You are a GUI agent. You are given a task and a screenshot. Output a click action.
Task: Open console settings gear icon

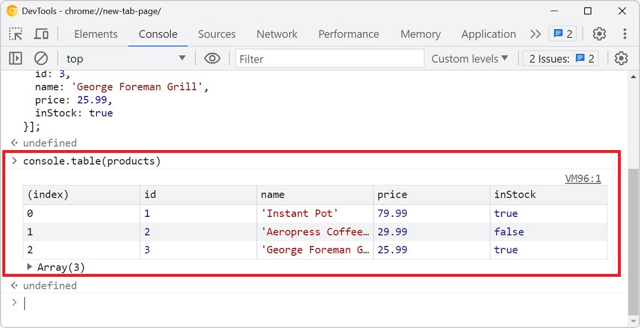(x=621, y=59)
